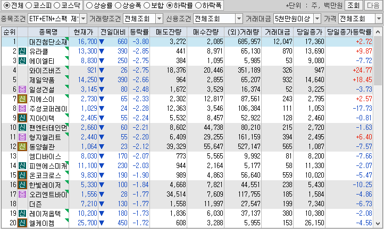Click the down arrow beside 더즌 price
384x229 pixels.
point(102,204)
